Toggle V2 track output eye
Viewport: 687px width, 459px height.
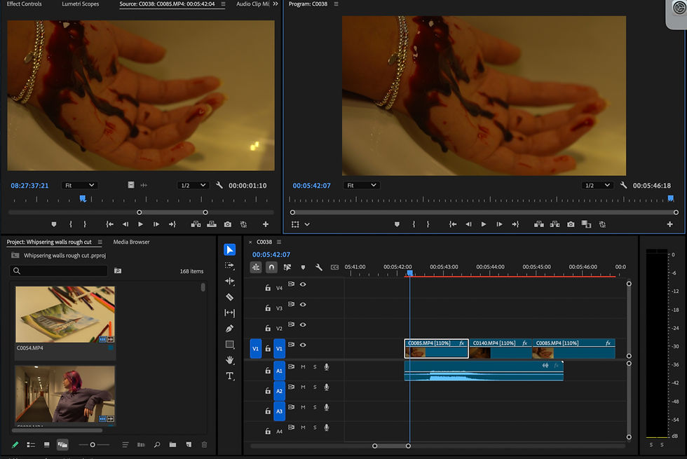click(303, 324)
